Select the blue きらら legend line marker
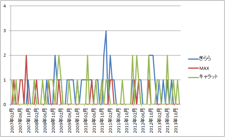225x137 pixels. (x=194, y=59)
